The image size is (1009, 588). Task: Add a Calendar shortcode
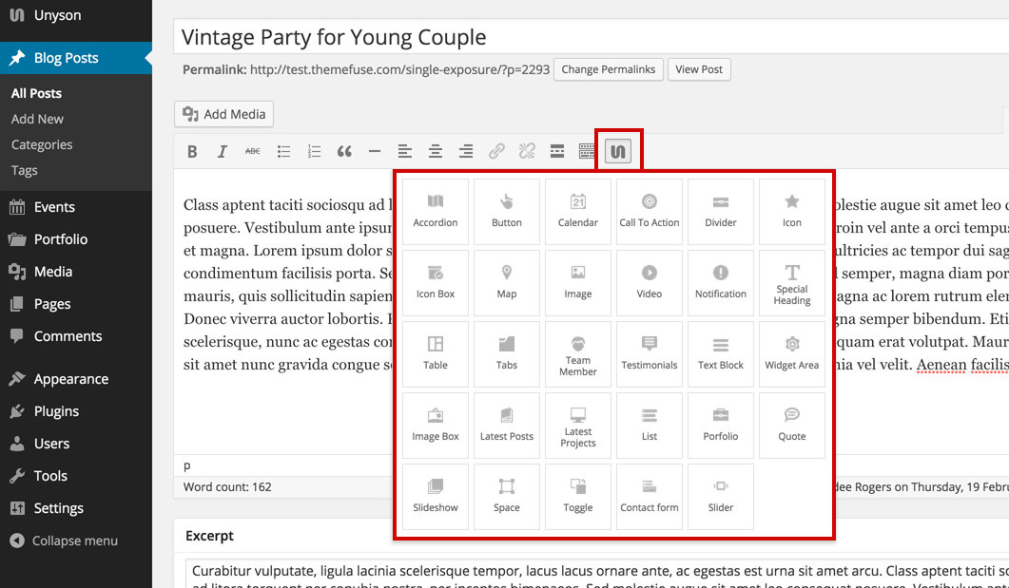click(578, 212)
